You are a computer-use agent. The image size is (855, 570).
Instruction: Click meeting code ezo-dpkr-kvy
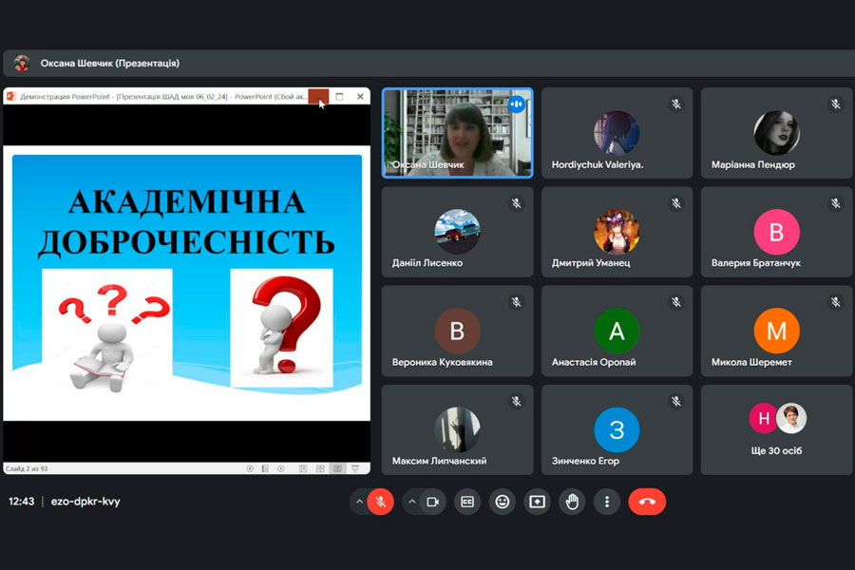[85, 502]
